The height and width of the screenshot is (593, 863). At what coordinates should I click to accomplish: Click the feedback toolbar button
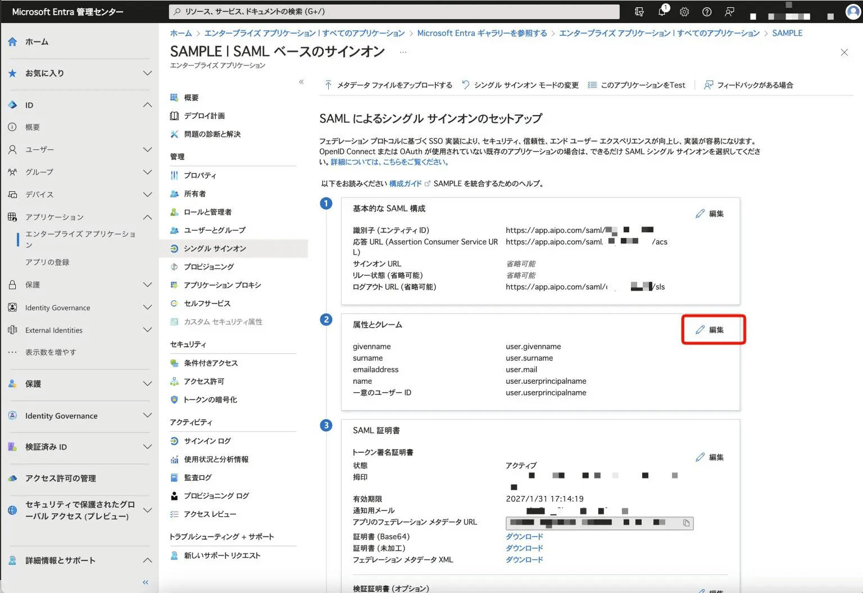[748, 85]
